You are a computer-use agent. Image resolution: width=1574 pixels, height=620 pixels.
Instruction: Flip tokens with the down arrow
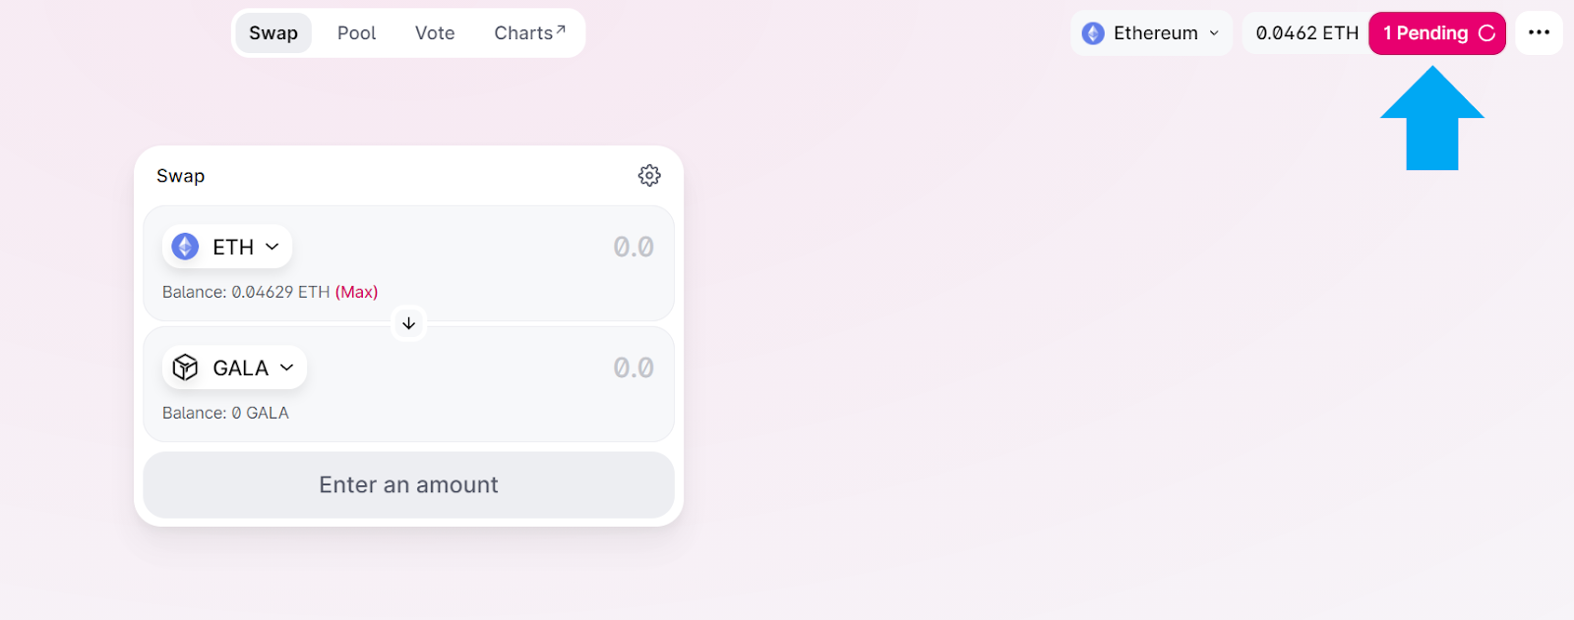coord(408,323)
